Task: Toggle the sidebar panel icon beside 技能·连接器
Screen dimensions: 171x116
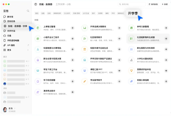Action: click(x=36, y=4)
